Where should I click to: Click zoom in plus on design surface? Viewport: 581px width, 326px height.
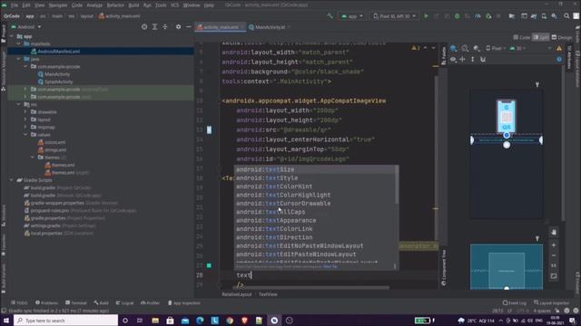coord(554,245)
